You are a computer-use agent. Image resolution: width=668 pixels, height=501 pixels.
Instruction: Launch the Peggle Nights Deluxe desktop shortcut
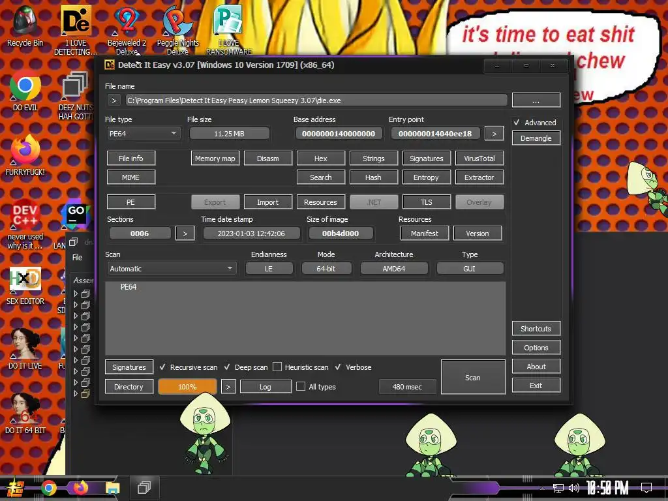[177, 30]
